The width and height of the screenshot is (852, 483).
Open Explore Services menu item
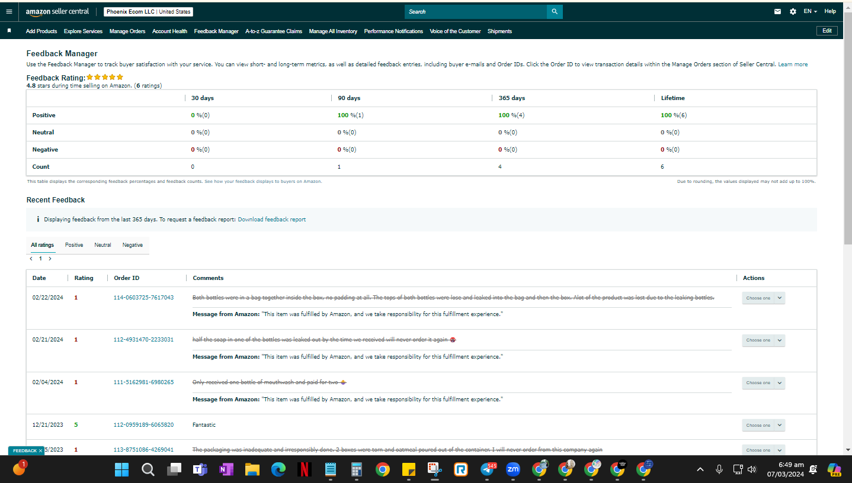pyautogui.click(x=83, y=31)
